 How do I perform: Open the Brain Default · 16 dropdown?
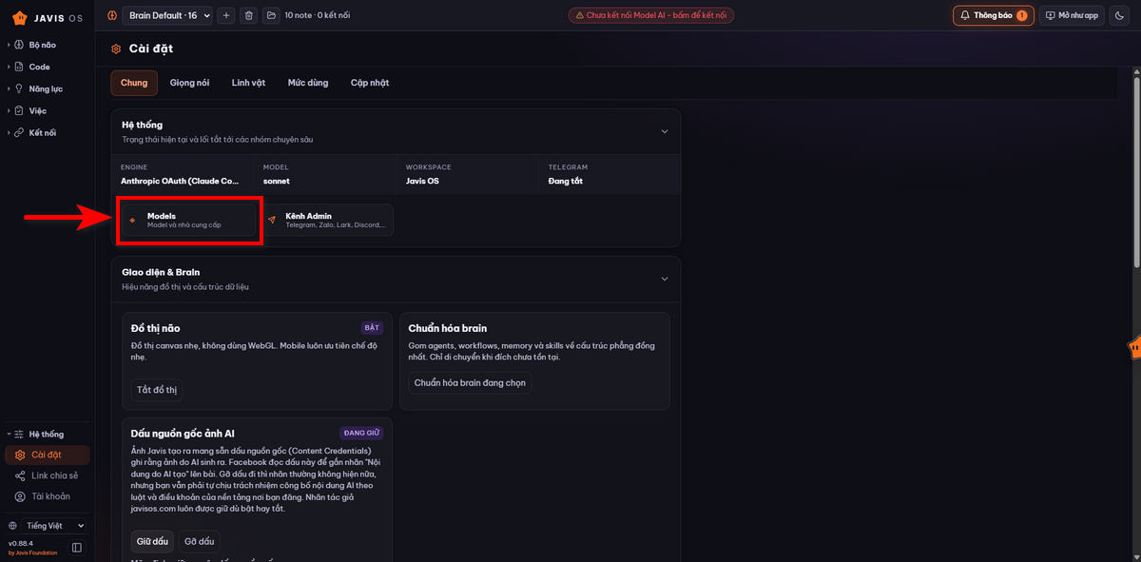(x=169, y=15)
